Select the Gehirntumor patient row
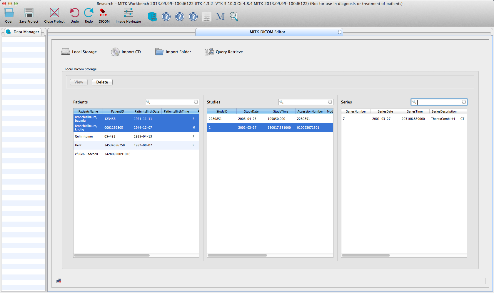 (x=136, y=136)
